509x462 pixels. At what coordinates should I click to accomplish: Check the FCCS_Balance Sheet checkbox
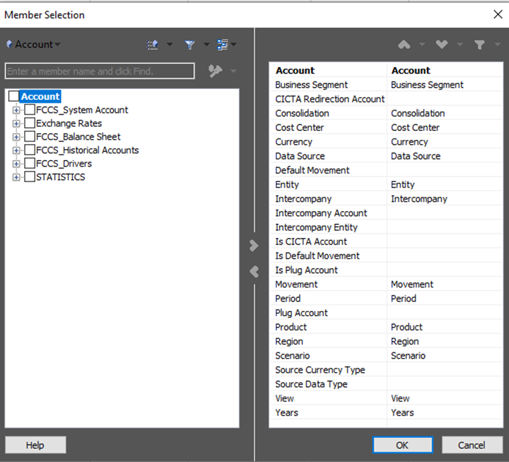point(30,137)
